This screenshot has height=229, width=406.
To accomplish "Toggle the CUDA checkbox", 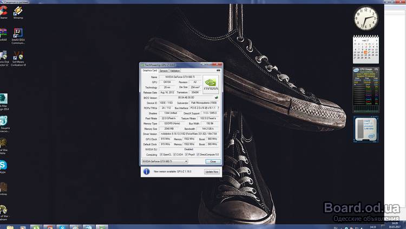I will (174, 155).
